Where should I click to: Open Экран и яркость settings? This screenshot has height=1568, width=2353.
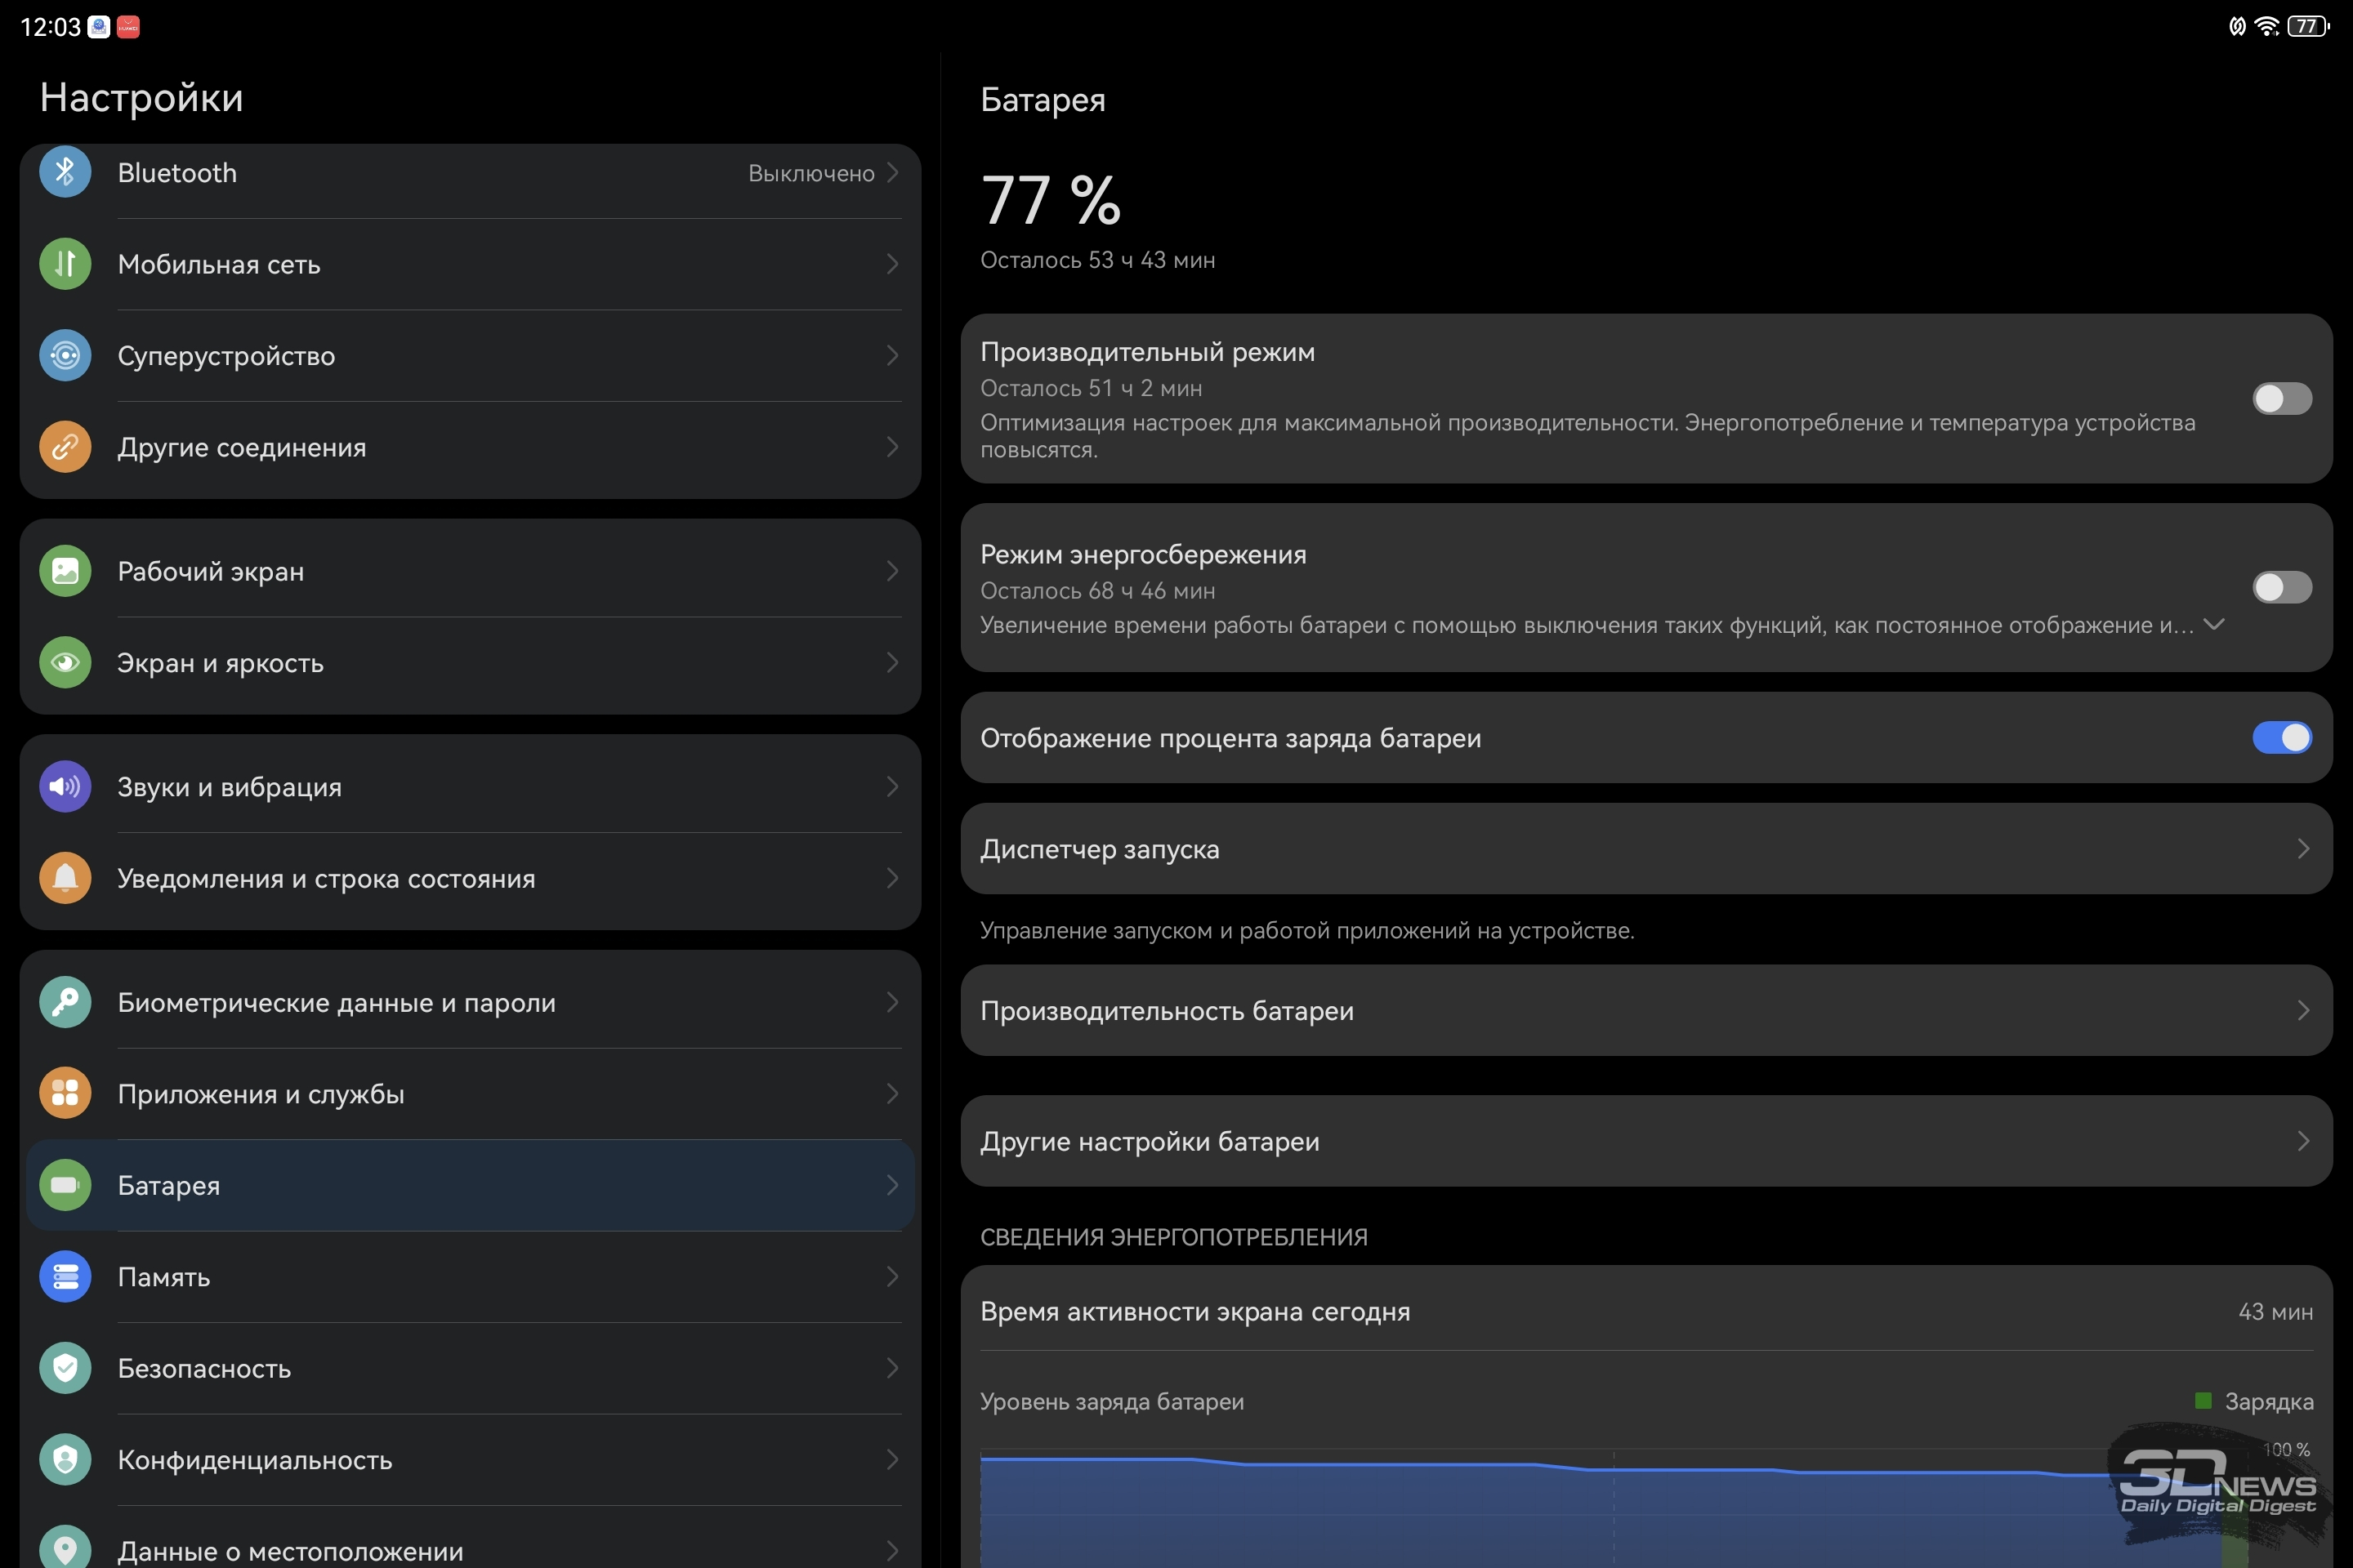click(x=471, y=662)
